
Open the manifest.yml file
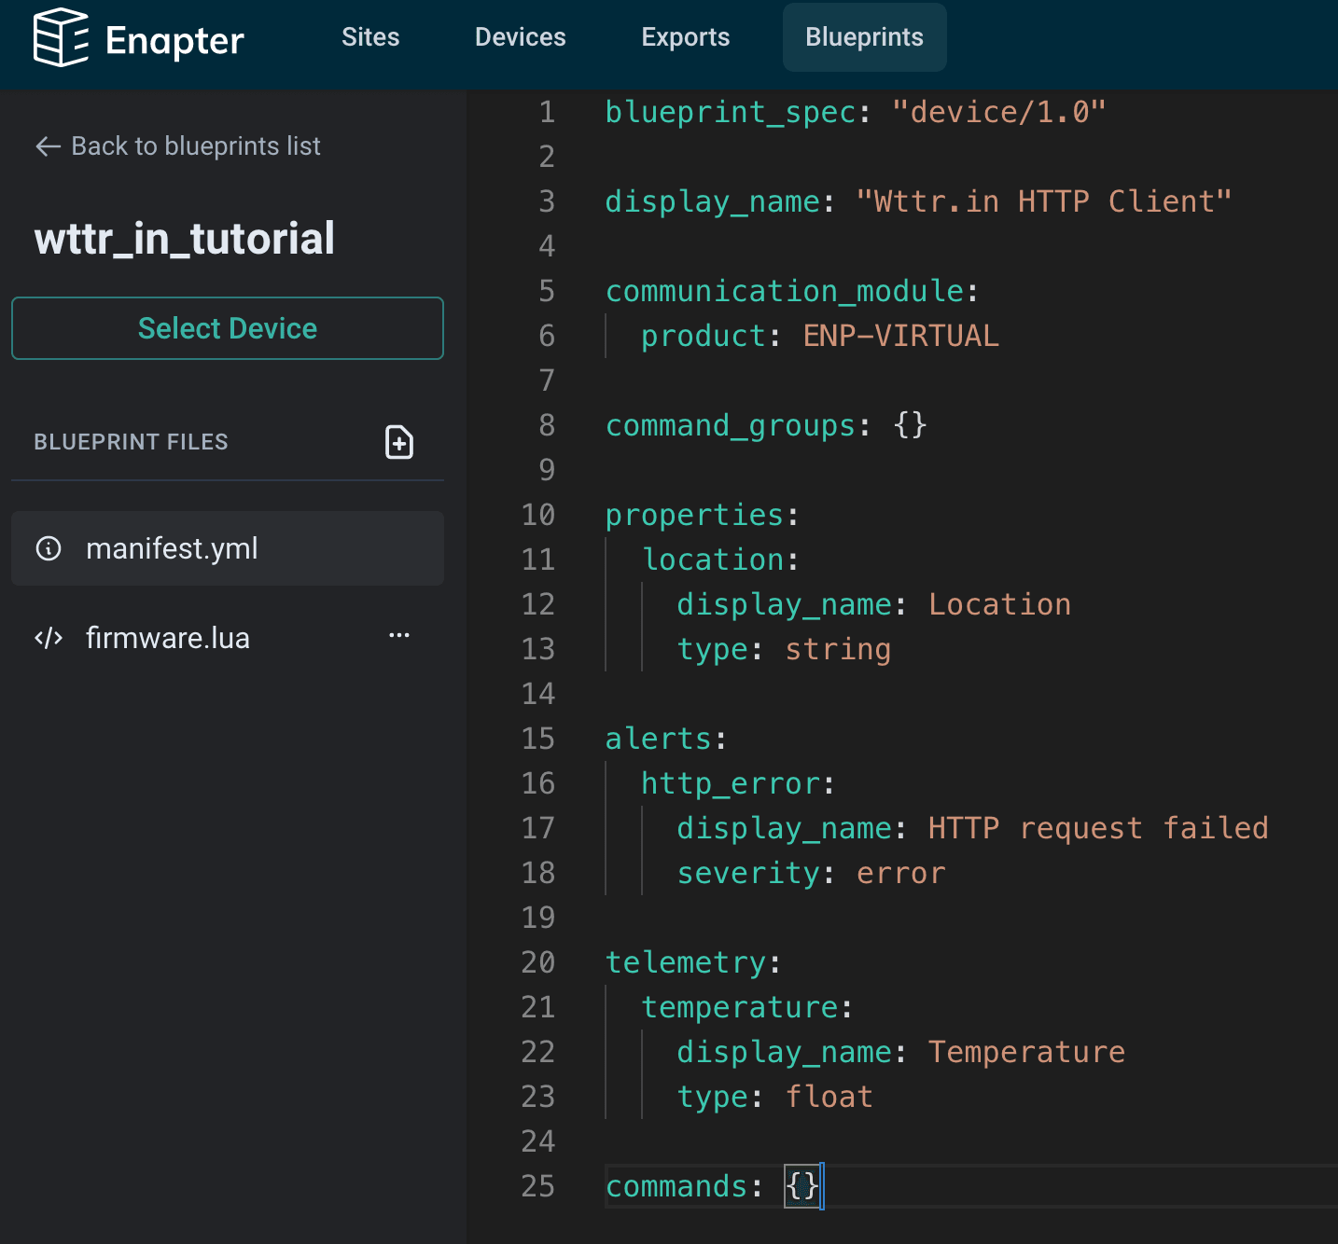click(x=172, y=548)
